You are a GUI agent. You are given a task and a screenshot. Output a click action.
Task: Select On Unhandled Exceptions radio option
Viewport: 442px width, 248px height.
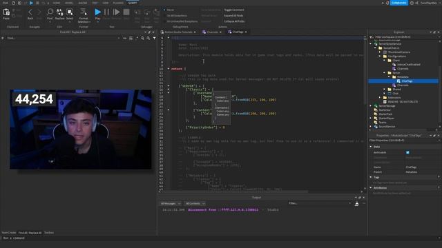pyautogui.click(x=164, y=21)
